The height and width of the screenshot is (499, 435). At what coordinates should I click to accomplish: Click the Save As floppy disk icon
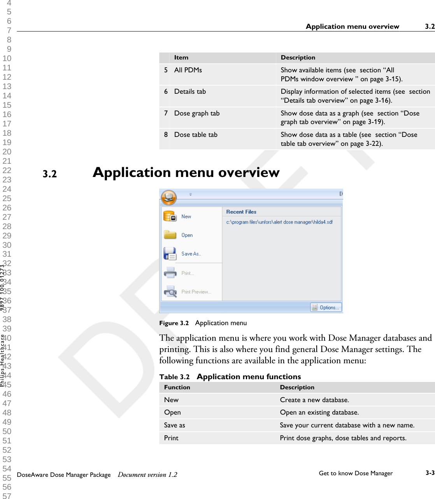[x=170, y=254]
